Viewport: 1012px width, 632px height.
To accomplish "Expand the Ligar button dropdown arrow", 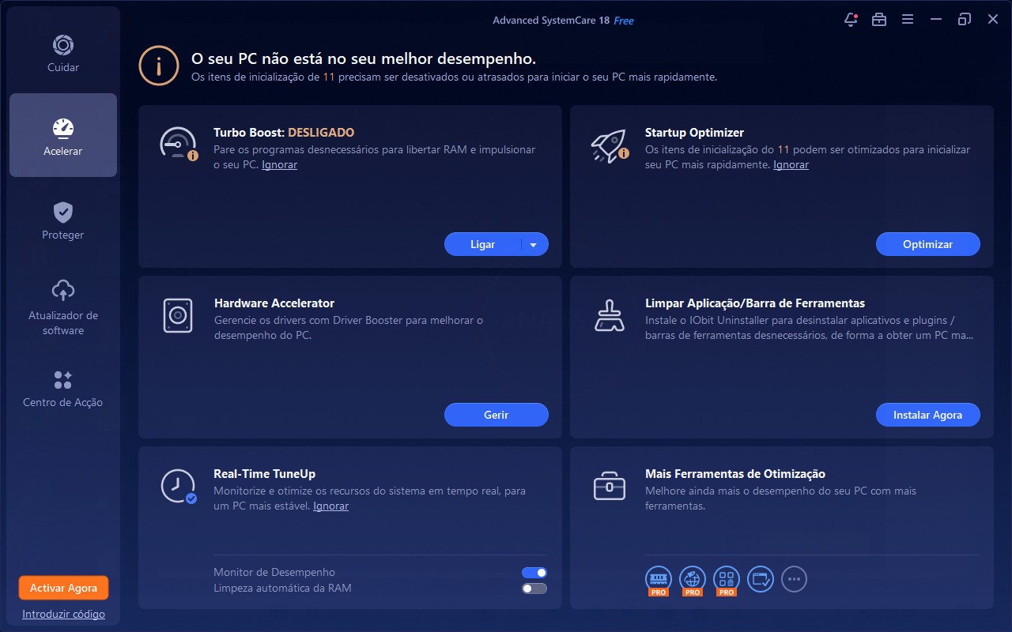I will coord(534,244).
